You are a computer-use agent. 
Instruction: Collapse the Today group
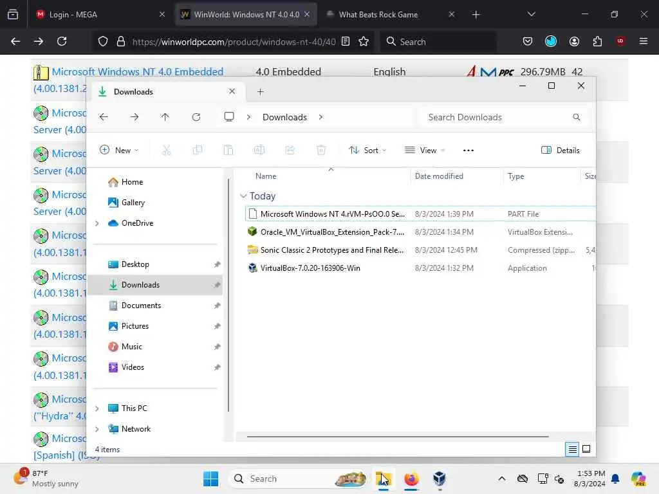243,196
